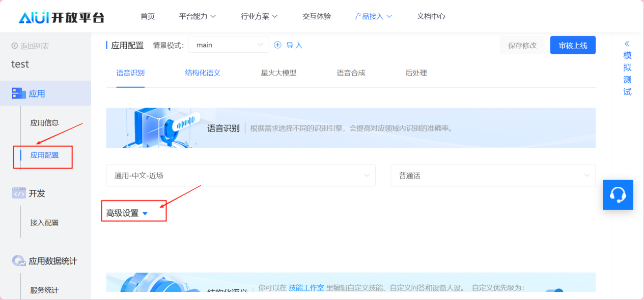Screen dimensions: 644x300
Task: Click the 应用数据统计 chart icon
Action: click(19, 261)
